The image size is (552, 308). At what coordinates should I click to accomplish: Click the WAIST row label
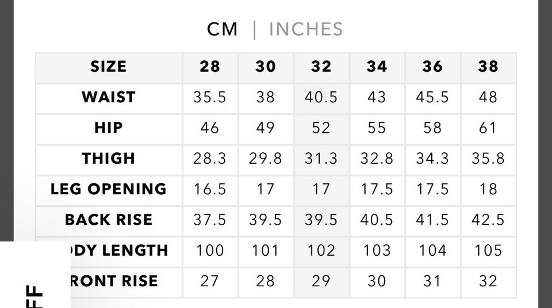109,97
